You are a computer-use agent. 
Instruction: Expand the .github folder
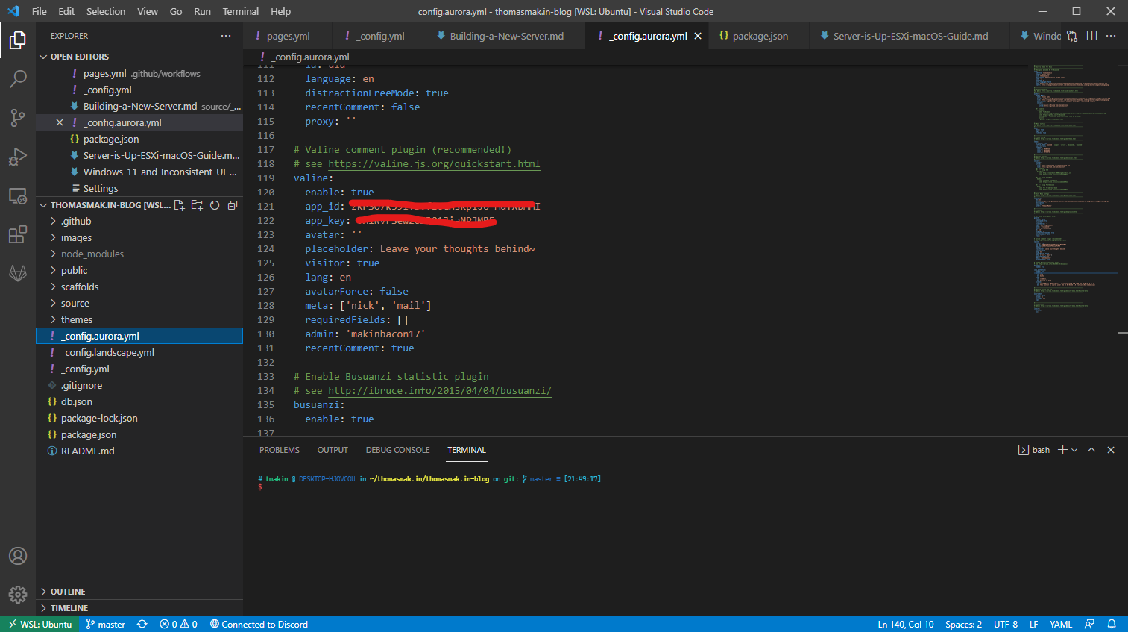coord(139,221)
